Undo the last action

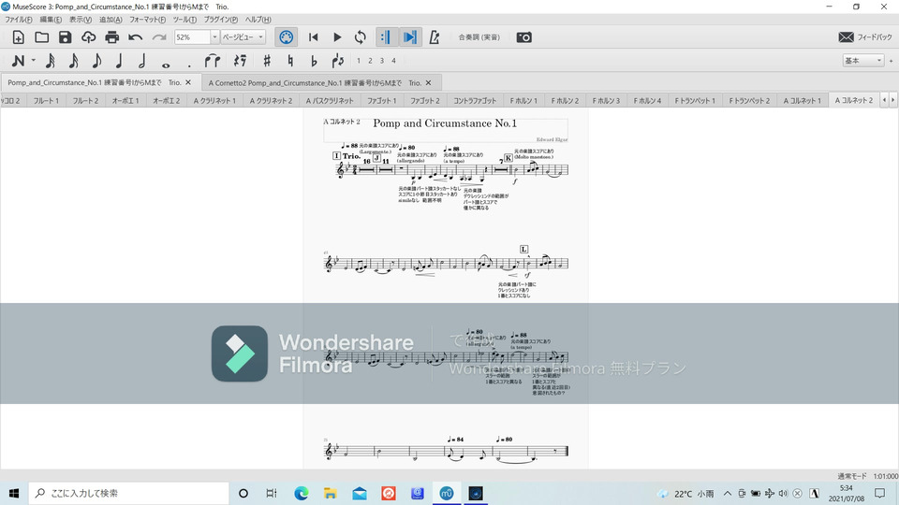(135, 37)
